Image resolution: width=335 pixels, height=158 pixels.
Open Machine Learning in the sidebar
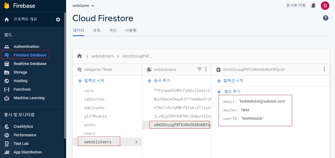point(29,98)
